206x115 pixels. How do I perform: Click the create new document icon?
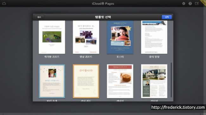(197, 3)
